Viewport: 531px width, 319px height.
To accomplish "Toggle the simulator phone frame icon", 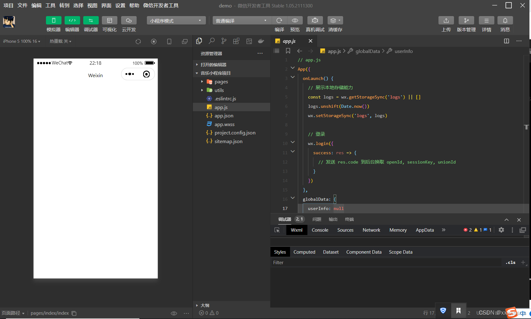I will [169, 42].
